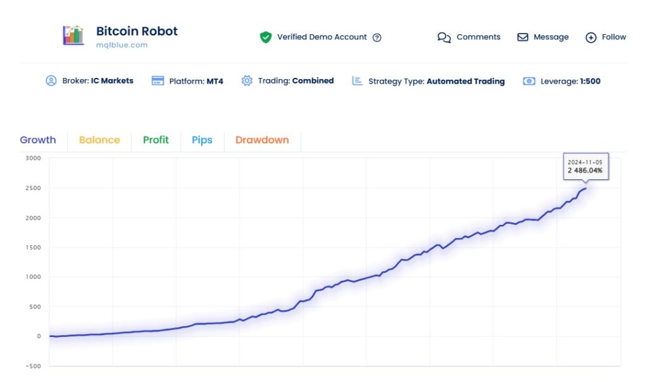Switch to the Pips tab
The width and height of the screenshot is (648, 382).
[202, 140]
